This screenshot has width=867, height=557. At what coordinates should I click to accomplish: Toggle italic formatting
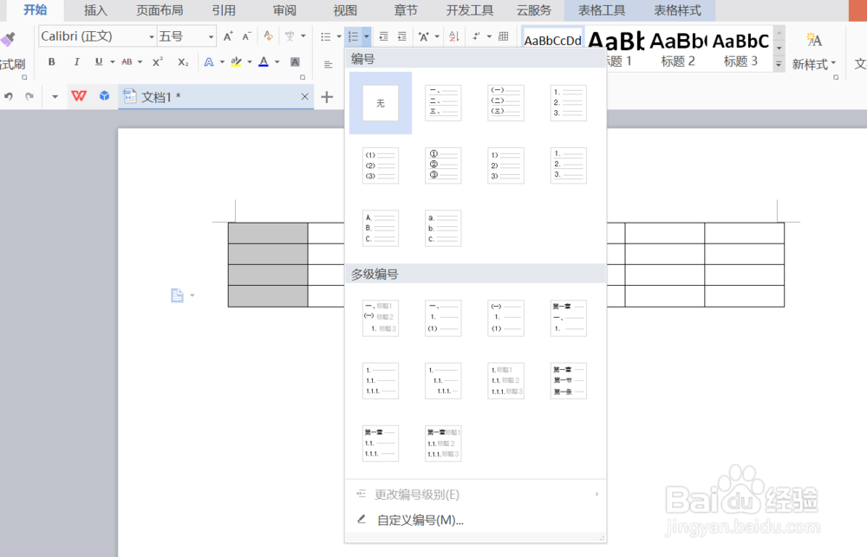tap(77, 62)
